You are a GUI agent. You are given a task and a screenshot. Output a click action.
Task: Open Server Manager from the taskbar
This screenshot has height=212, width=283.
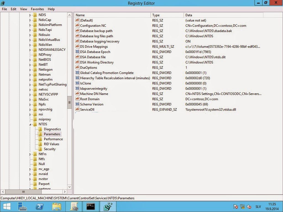[22, 206]
